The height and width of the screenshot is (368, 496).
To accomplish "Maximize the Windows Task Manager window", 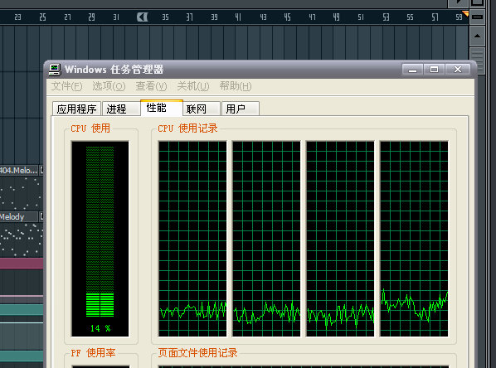I will click(x=434, y=70).
